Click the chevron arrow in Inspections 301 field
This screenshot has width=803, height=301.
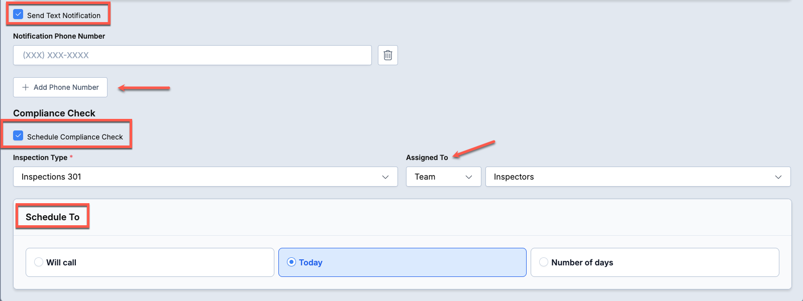tap(385, 177)
